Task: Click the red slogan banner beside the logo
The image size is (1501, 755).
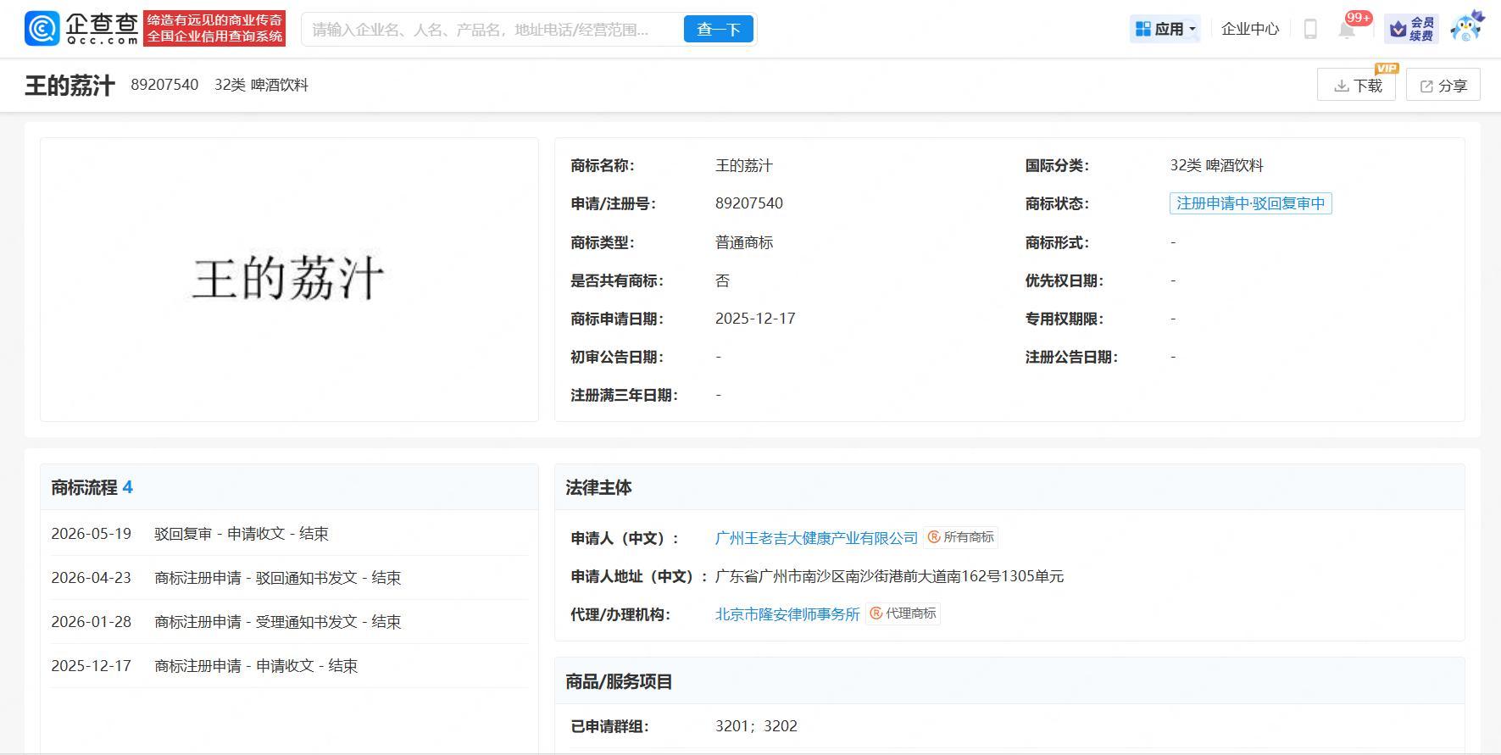Action: tap(214, 29)
